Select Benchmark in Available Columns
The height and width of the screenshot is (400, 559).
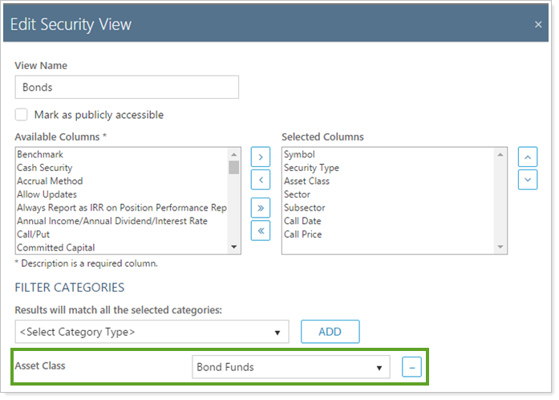pyautogui.click(x=40, y=154)
